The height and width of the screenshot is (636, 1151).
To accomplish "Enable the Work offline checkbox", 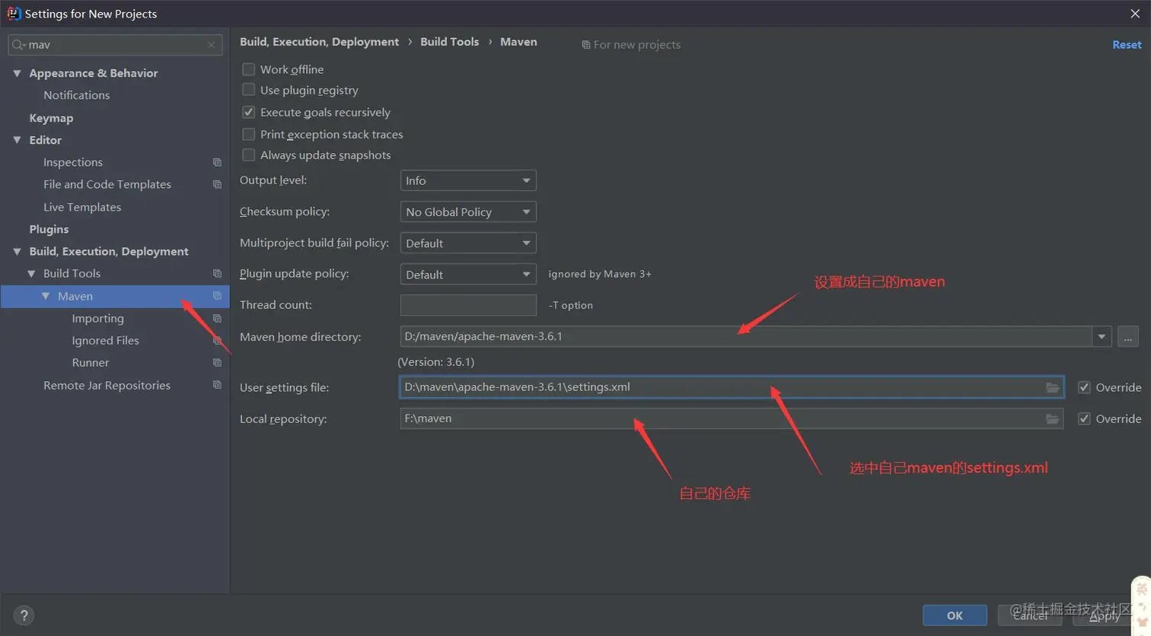I will 248,69.
